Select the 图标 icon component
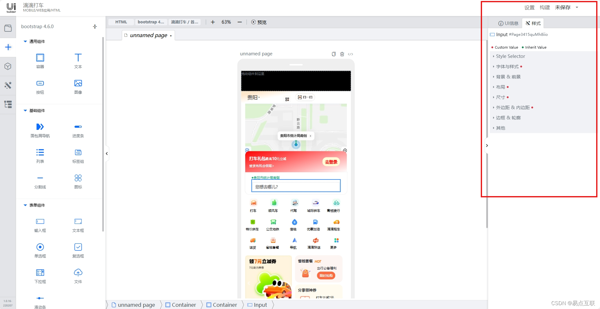The image size is (600, 309). point(78,181)
